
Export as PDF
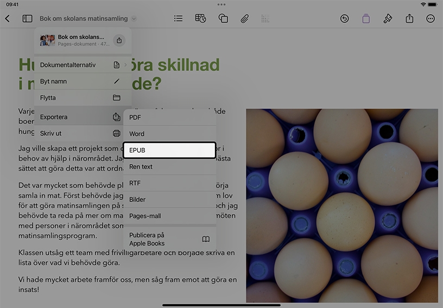pos(170,117)
